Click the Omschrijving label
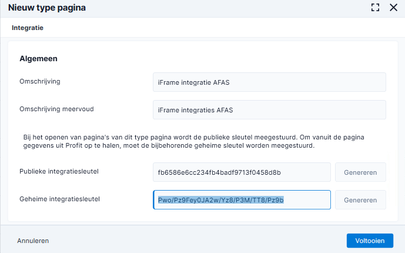Viewport: 405px width, 253px height. tap(40, 81)
